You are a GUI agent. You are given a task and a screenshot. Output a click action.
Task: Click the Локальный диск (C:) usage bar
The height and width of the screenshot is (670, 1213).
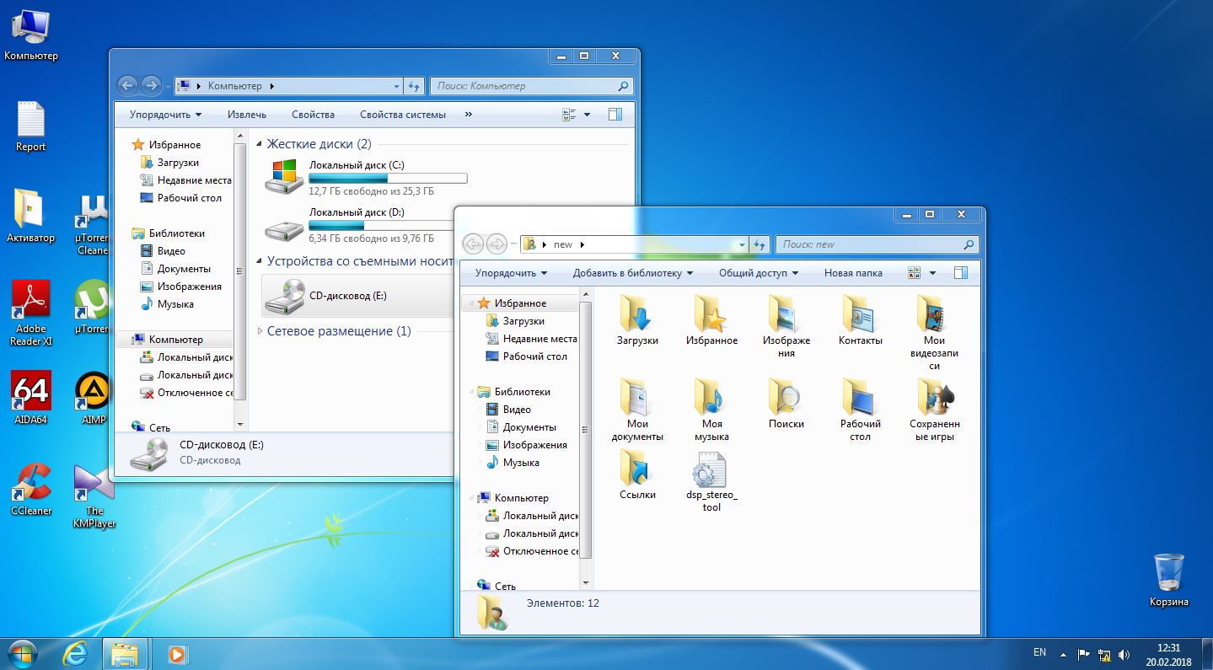pos(387,179)
